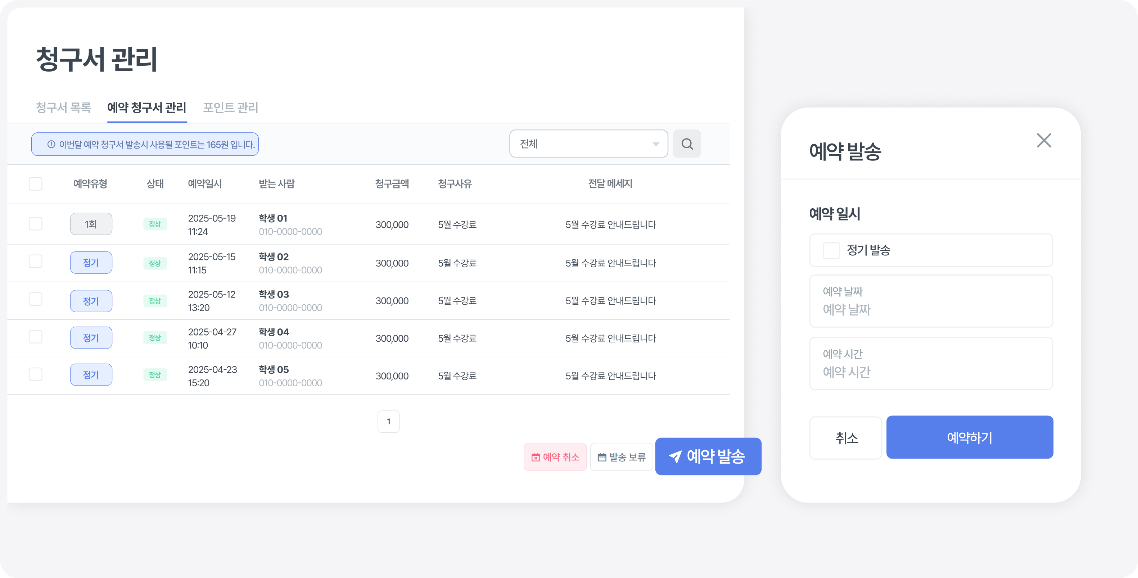Open the 전체 filter dropdown

[588, 144]
